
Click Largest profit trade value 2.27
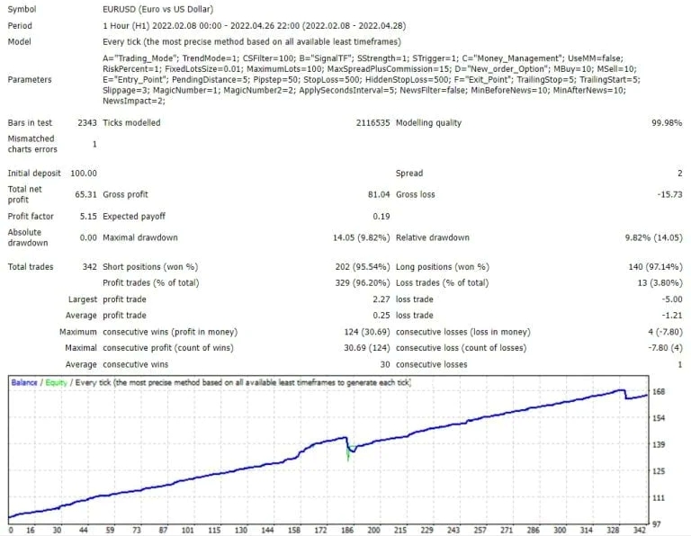click(x=381, y=299)
